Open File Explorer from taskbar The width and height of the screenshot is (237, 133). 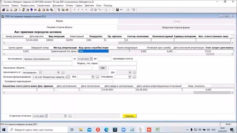(x=81, y=130)
